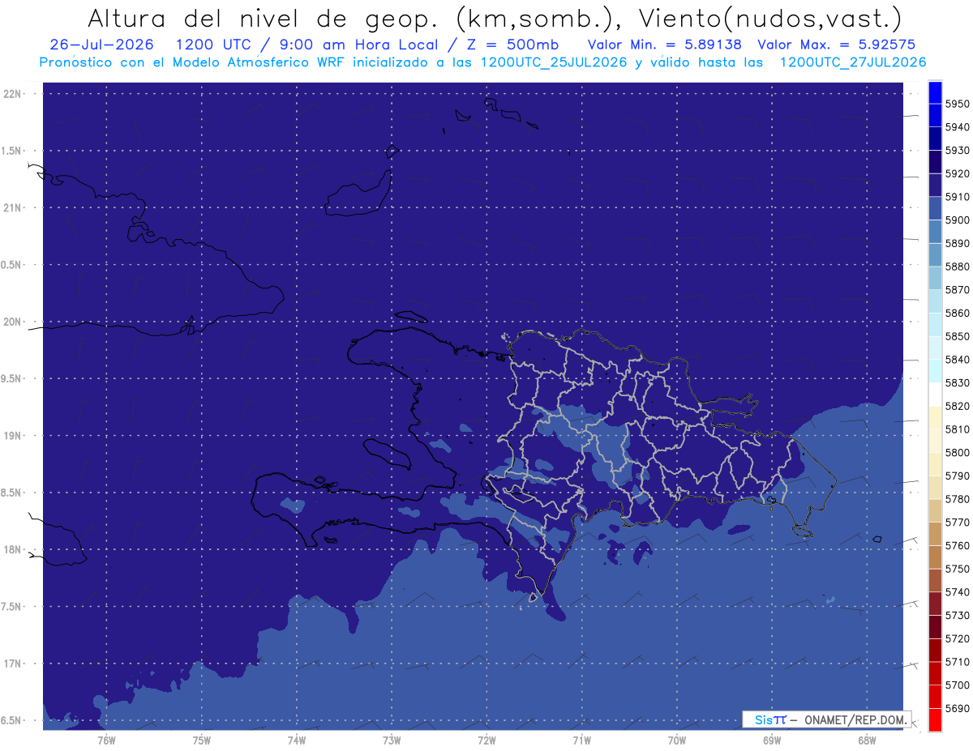This screenshot has width=973, height=751.
Task: Select the white swatch between 5820 and 5830
Action: (935, 395)
